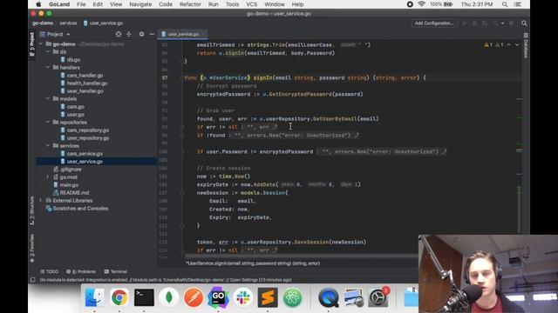Click the horizontal scrollbar below the editor
The height and width of the screenshot is (313, 558).
pyautogui.click(x=301, y=256)
